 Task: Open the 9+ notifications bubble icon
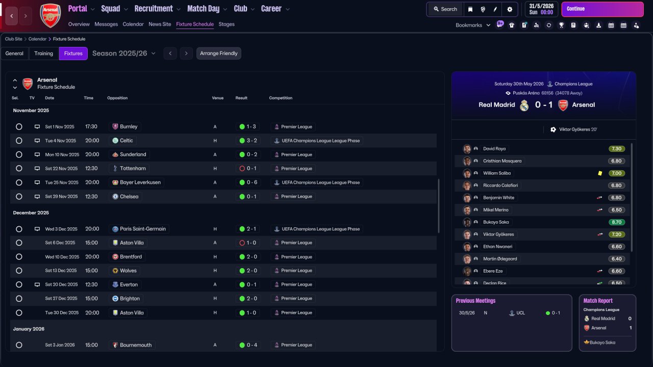point(500,24)
